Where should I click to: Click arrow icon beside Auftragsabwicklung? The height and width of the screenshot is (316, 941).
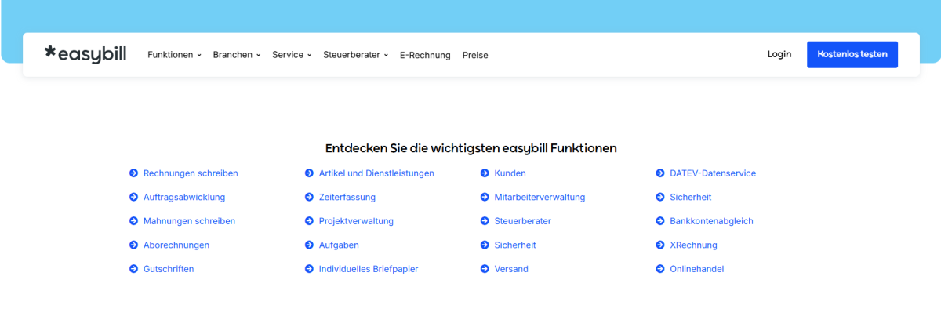point(133,198)
